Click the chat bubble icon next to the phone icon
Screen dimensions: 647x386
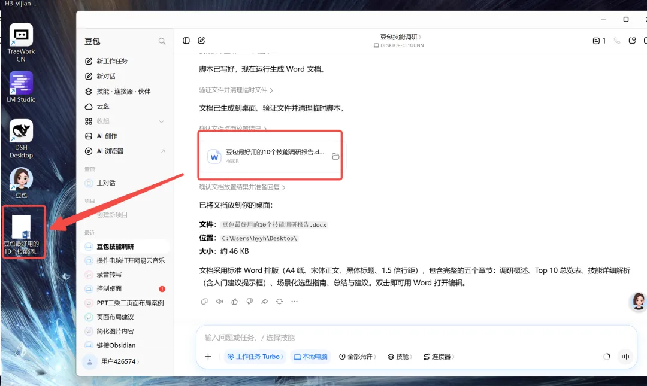tap(632, 41)
